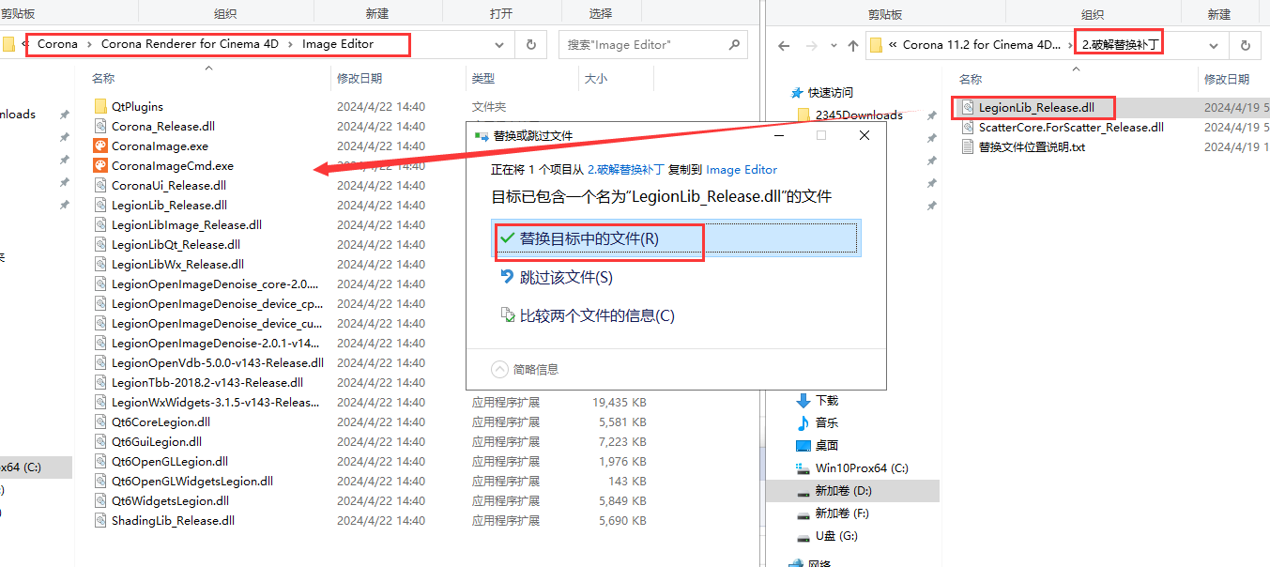
Task: Select LegionTbb-2018.2-v143-Release.dll file name
Action: click(x=207, y=382)
